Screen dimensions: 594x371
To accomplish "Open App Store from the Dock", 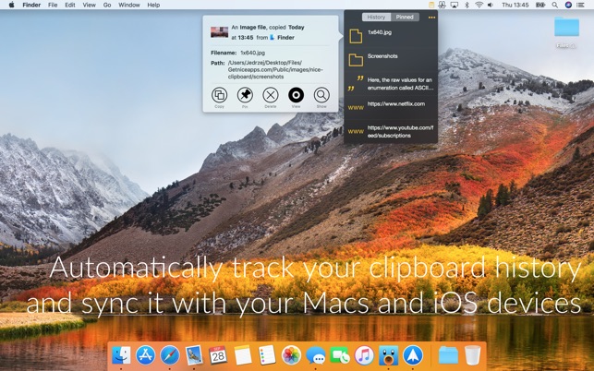I will pyautogui.click(x=145, y=355).
